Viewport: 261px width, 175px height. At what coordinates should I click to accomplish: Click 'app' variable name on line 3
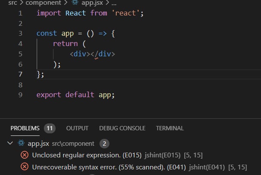click(x=68, y=34)
